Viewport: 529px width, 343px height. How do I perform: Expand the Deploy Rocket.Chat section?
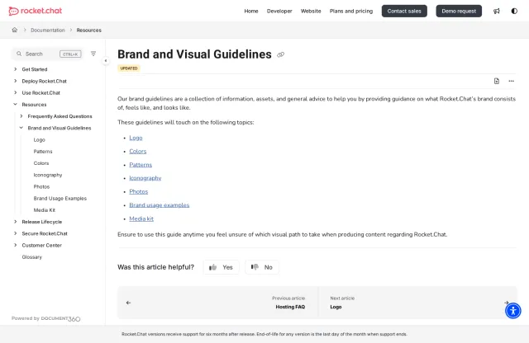click(x=15, y=81)
